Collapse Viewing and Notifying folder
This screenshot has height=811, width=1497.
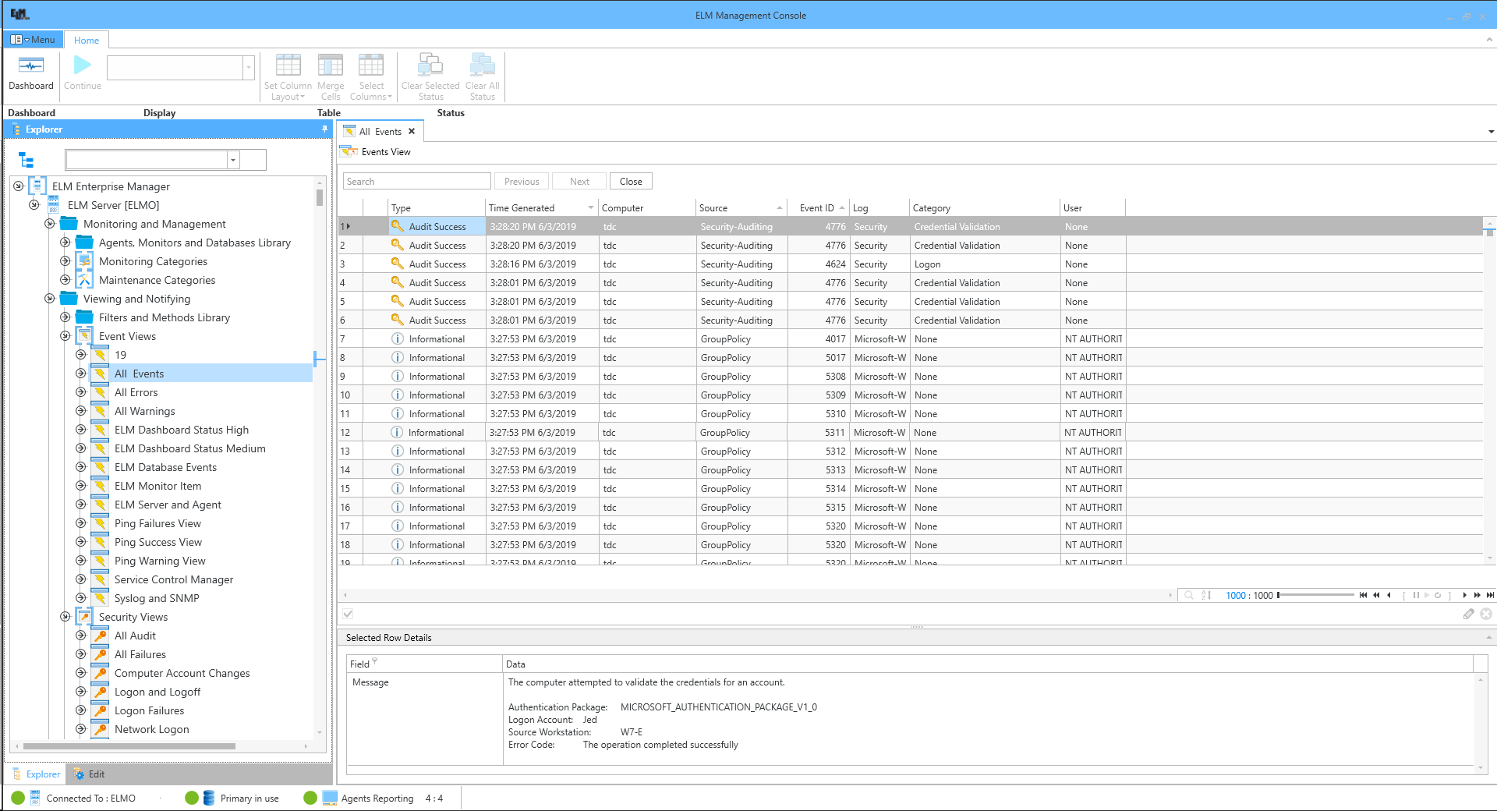click(x=49, y=299)
